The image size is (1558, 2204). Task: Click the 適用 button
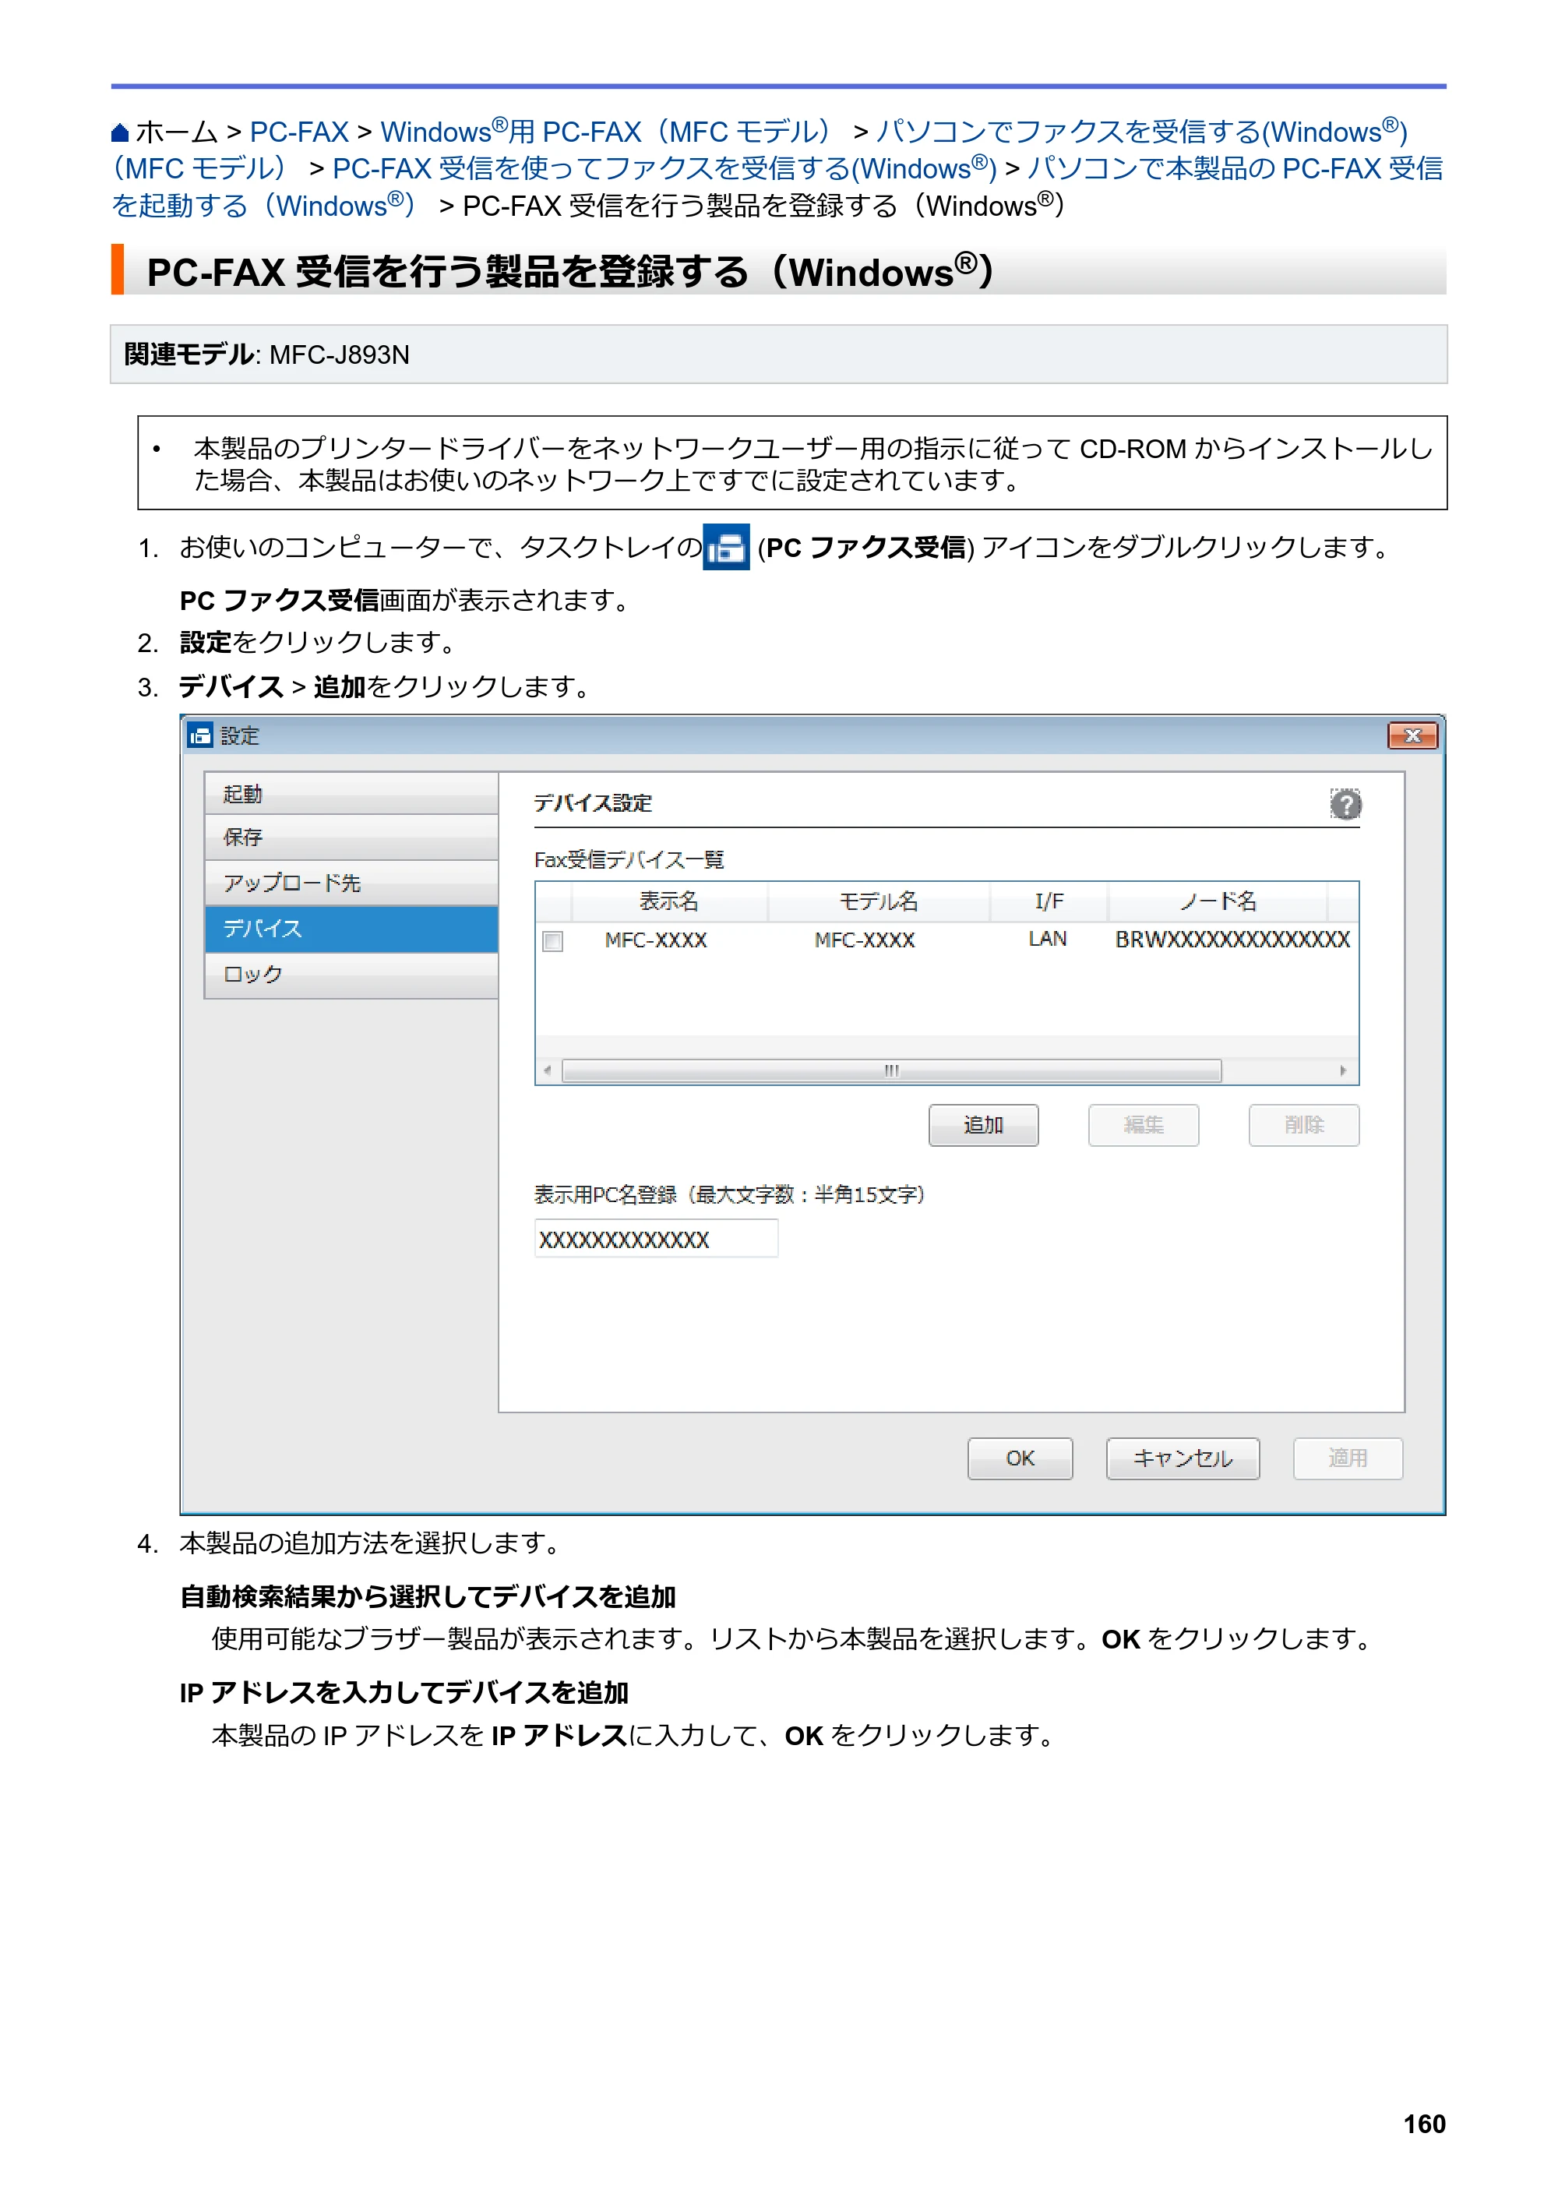1348,1458
